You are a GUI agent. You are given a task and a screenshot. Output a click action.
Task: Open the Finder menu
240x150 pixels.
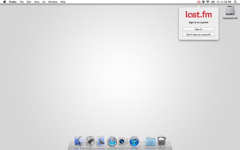13,2
